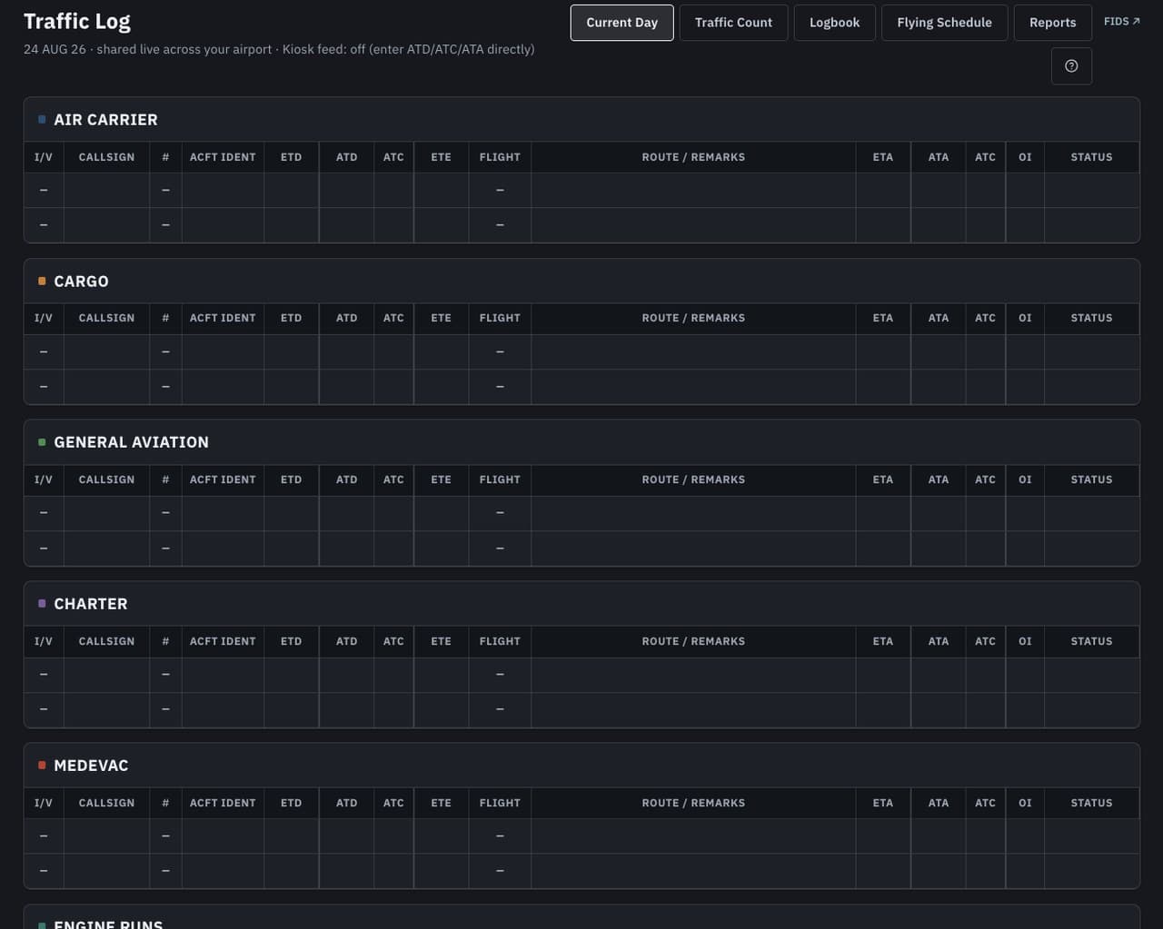
Task: Click the ETA header in Charter table
Action: [x=882, y=641]
